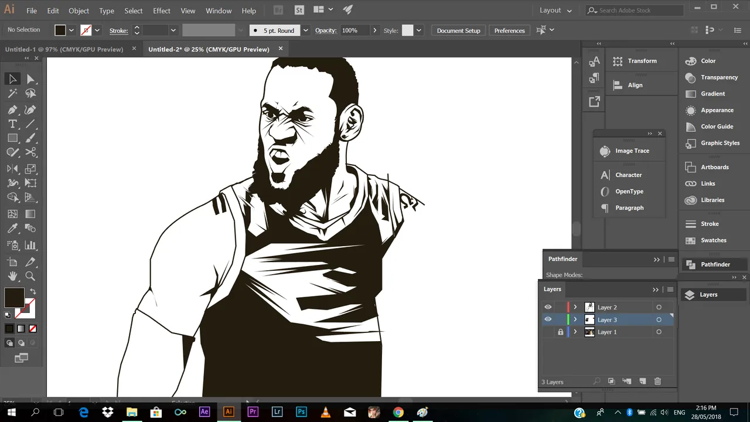Click Layer 2 target circle
The image size is (750, 422).
[x=659, y=307]
